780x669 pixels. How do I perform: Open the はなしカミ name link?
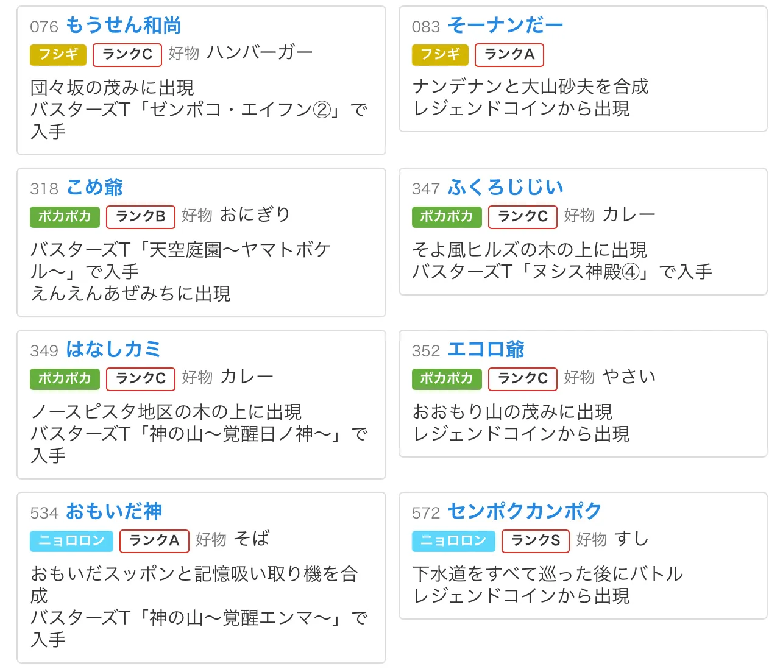(x=113, y=350)
